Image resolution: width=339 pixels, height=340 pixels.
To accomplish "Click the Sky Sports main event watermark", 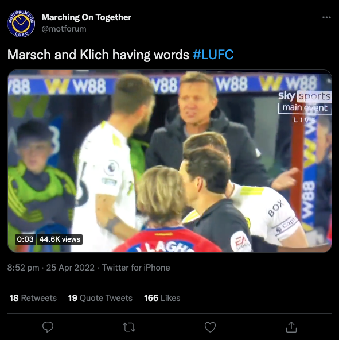I will tap(305, 103).
